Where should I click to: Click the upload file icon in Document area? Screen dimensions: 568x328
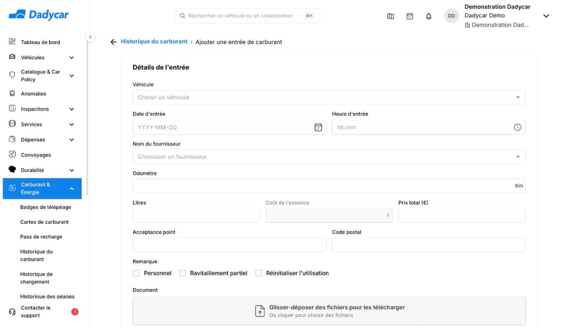260,311
